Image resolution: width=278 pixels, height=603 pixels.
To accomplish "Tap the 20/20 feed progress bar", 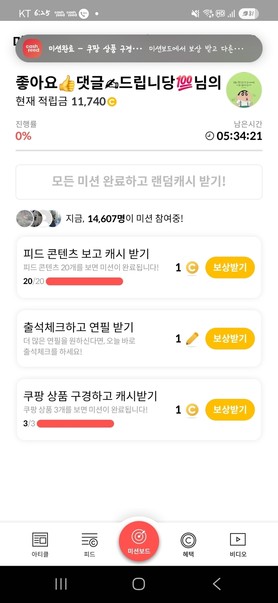I will point(84,281).
